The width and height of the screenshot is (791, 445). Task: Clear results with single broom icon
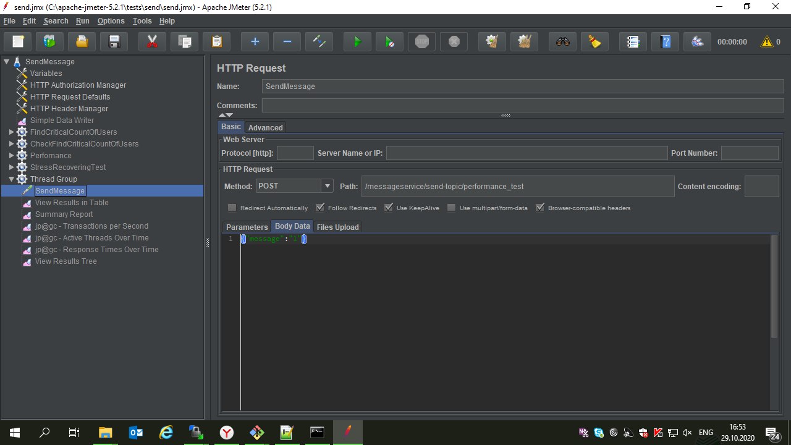(x=492, y=42)
